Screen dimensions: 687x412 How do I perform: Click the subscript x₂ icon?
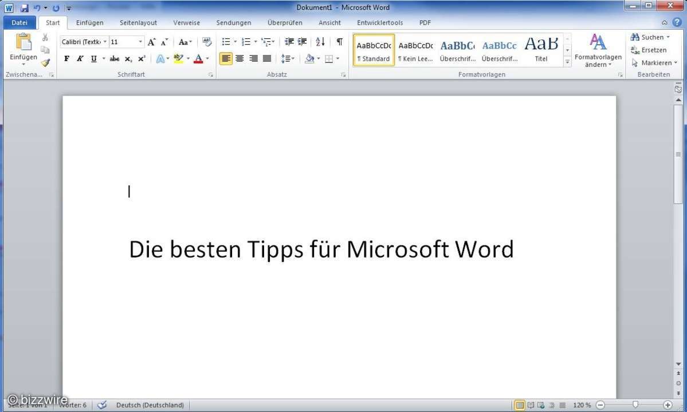(x=128, y=58)
